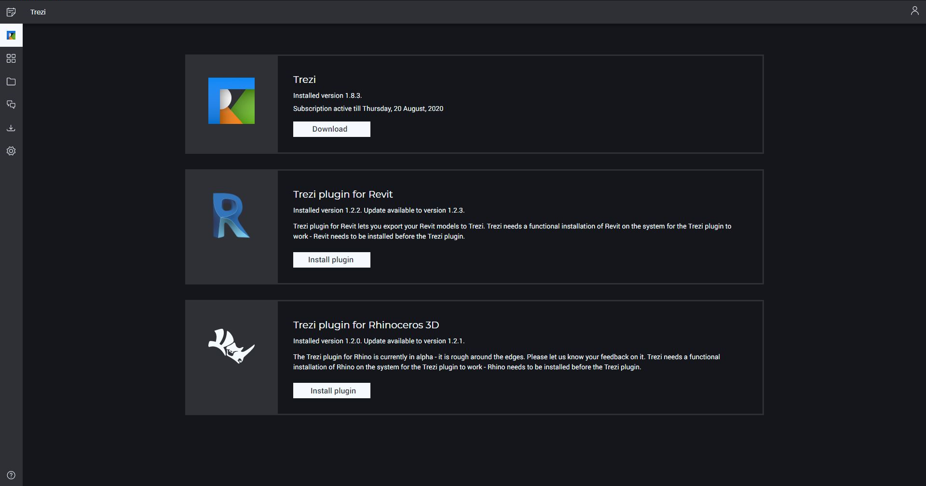
Task: Open the chat messages sidebar icon
Action: [11, 105]
